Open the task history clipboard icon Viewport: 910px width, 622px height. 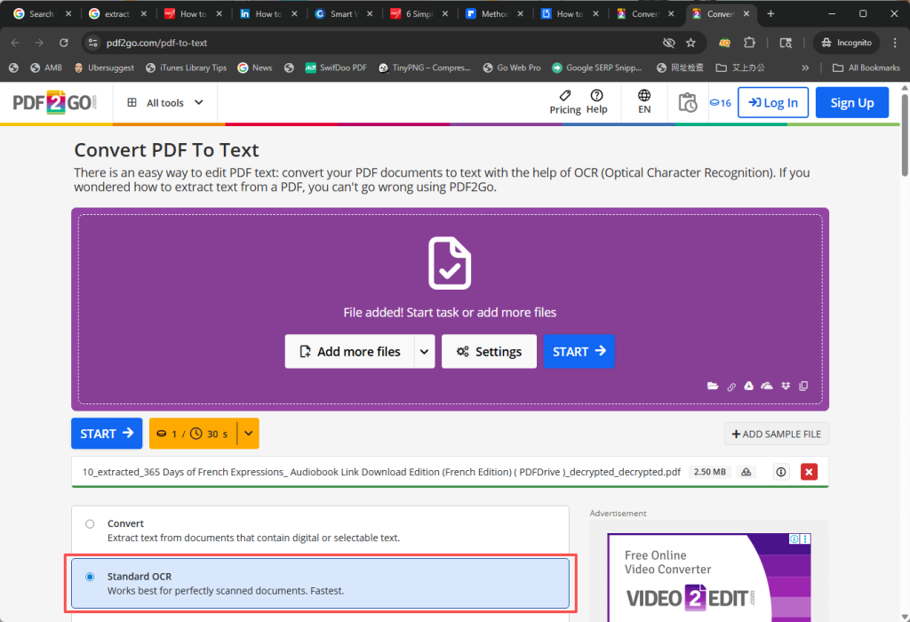pos(689,102)
